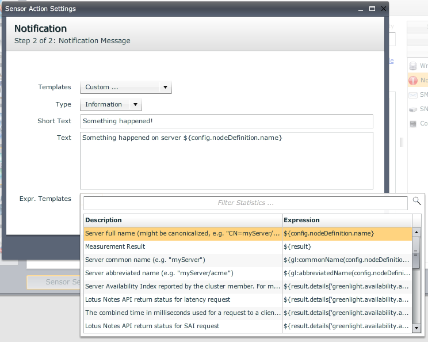Maximize the Sensor Action Settings window
This screenshot has height=342, width=428.
pyautogui.click(x=372, y=9)
